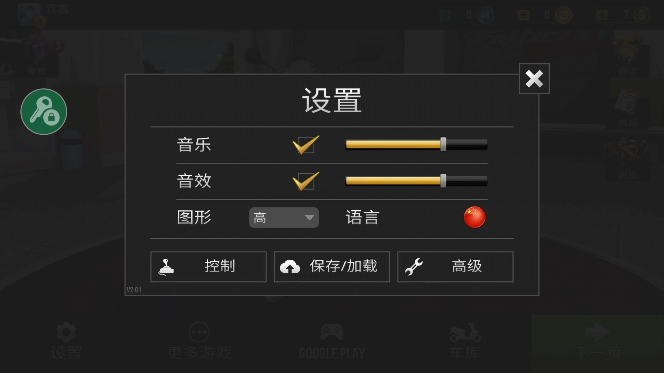Screen dimensions: 664x373
Task: Go to the 下一页 next page arrow
Action: point(598,341)
